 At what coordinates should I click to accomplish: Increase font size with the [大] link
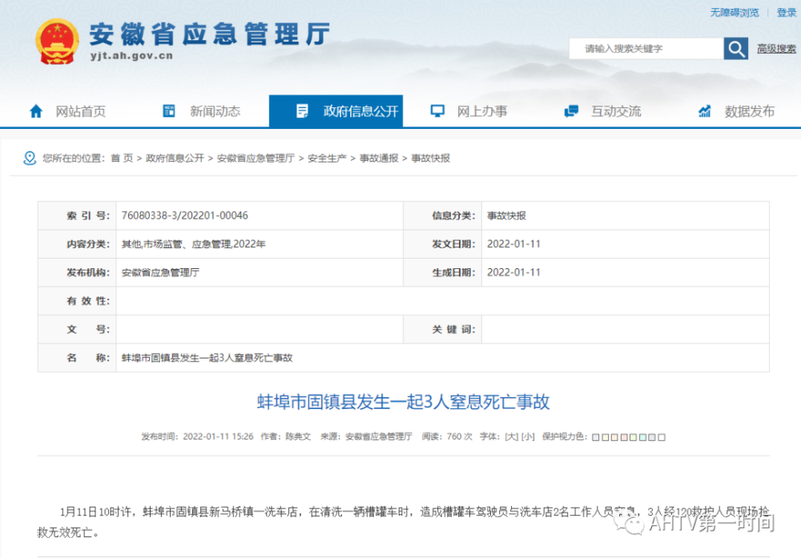pos(511,436)
